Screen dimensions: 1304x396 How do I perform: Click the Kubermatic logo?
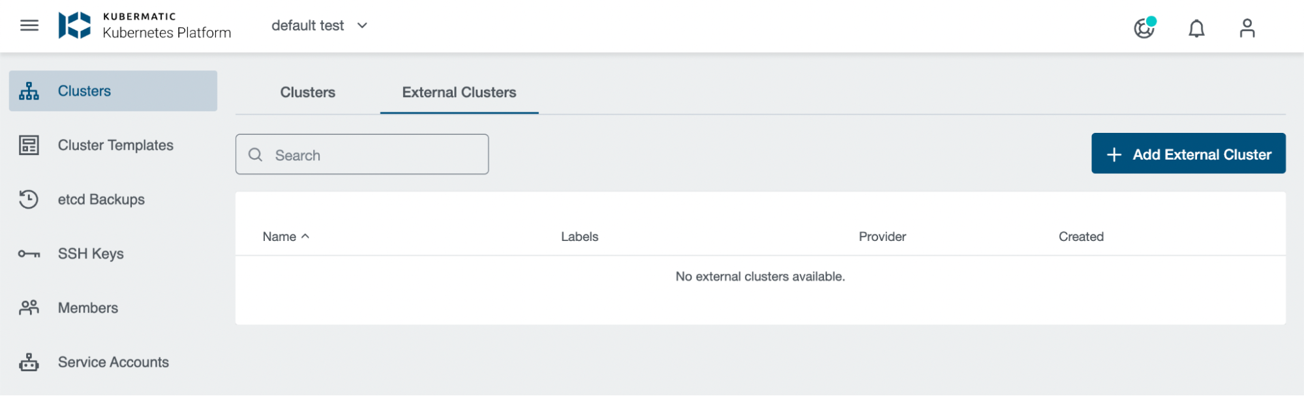point(77,26)
